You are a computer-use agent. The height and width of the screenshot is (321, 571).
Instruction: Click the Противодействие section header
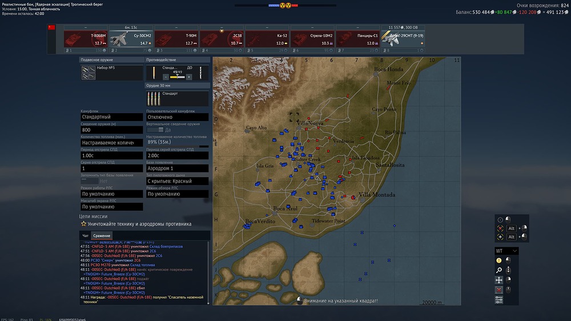click(x=178, y=60)
